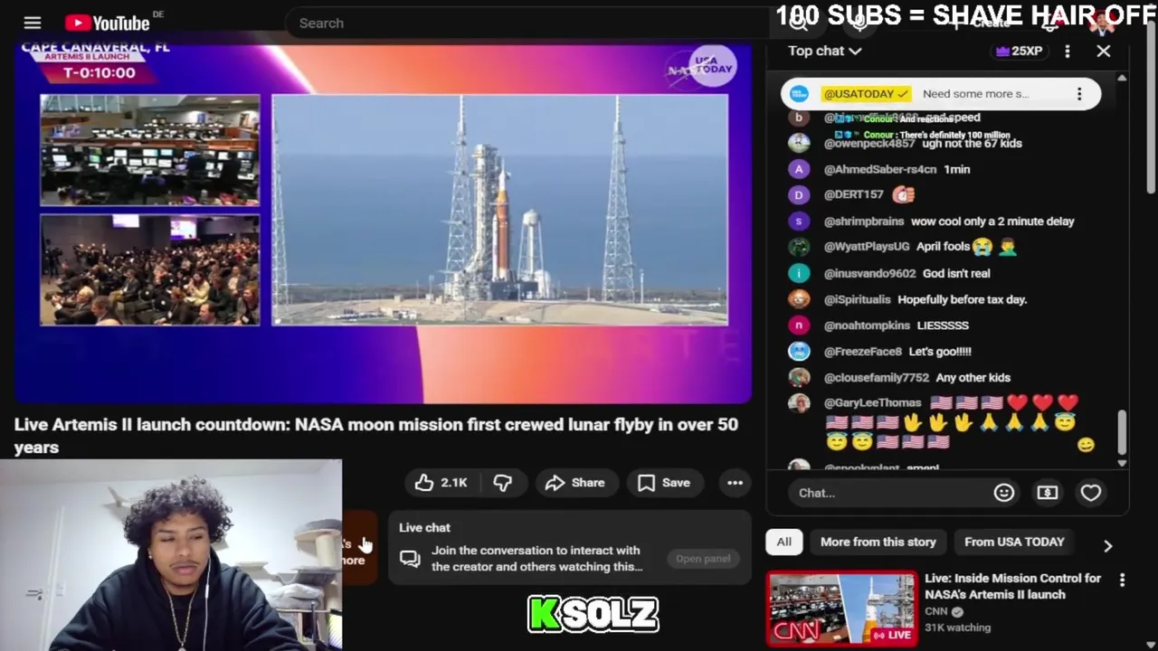
Task: Click the chat list scrollbar thumb
Action: (x=1123, y=432)
